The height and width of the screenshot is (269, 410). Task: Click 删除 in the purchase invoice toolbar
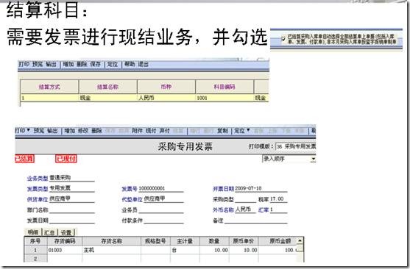click(x=96, y=131)
